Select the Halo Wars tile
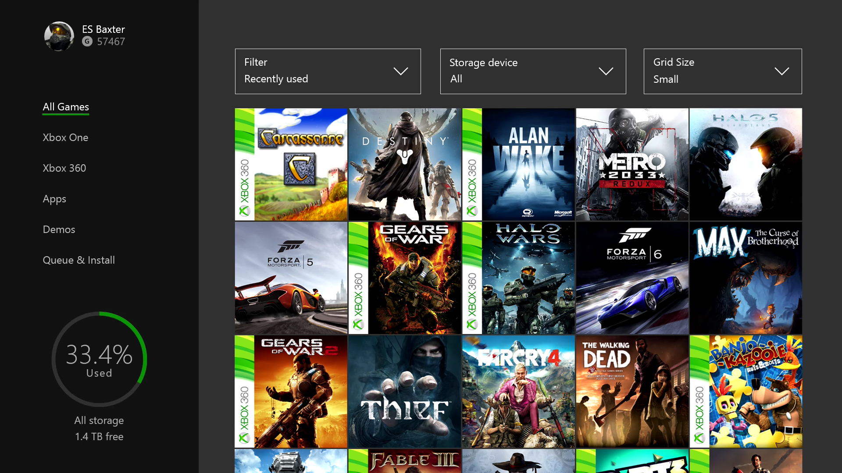 [518, 278]
